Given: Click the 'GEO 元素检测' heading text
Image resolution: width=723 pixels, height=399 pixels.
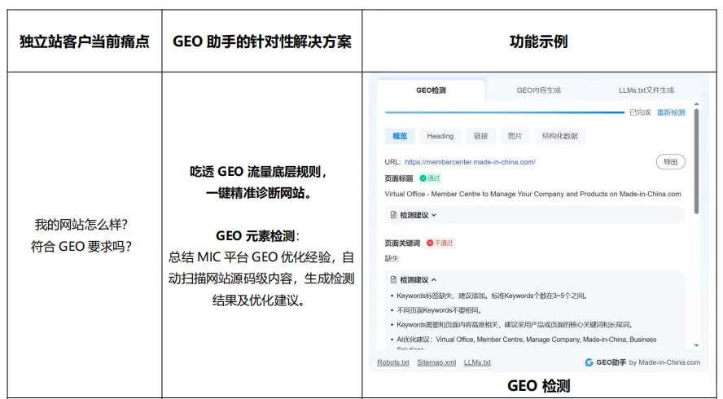Looking at the screenshot, I should [256, 235].
